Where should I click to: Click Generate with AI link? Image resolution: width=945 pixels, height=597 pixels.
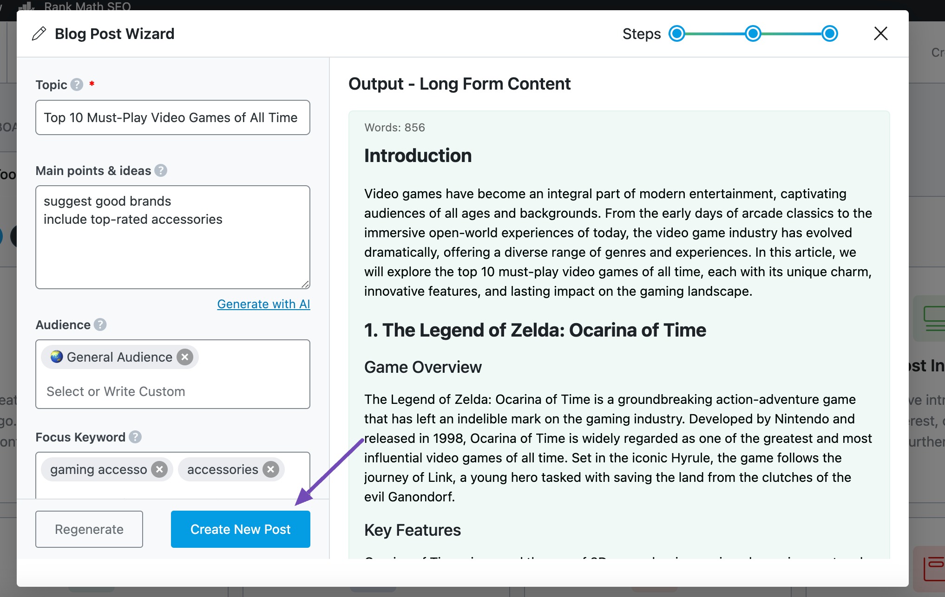pyautogui.click(x=263, y=303)
